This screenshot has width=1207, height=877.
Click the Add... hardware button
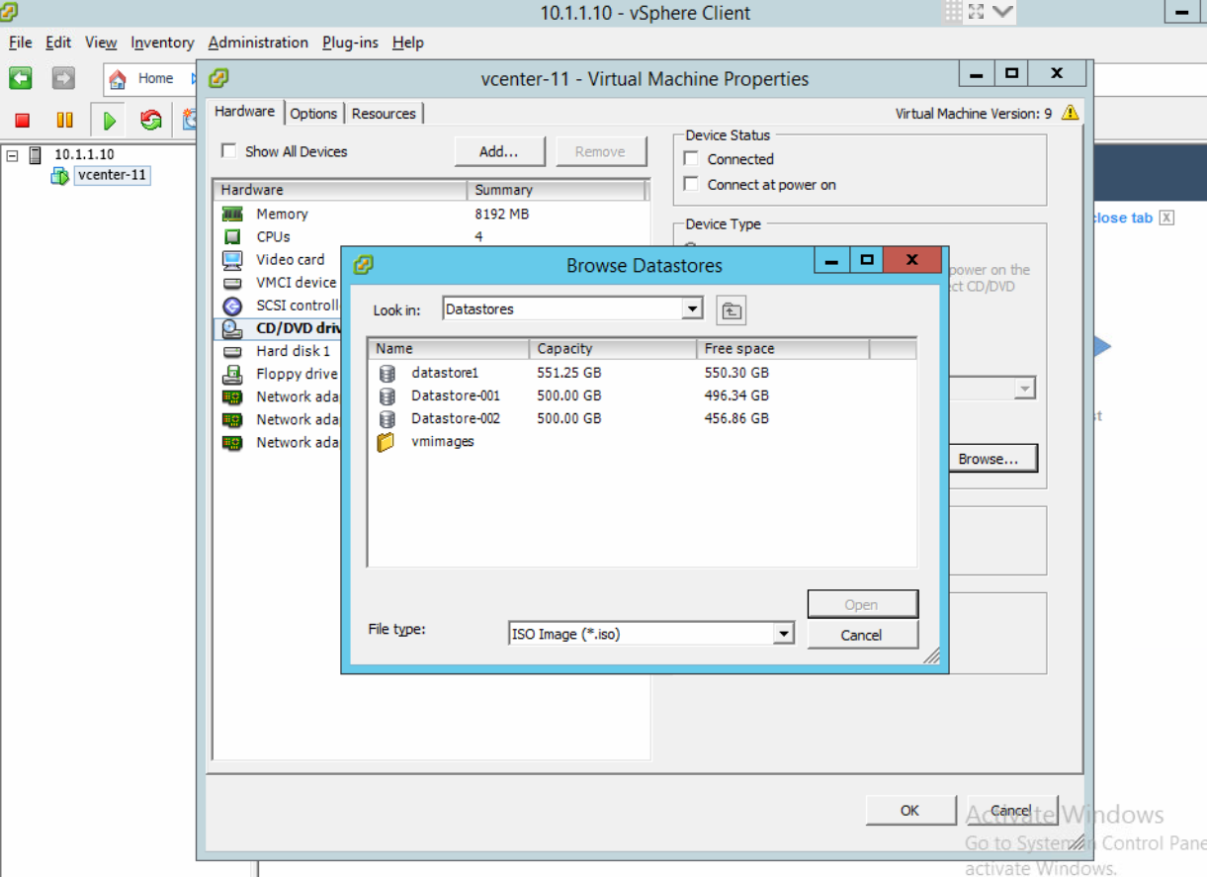click(x=499, y=151)
